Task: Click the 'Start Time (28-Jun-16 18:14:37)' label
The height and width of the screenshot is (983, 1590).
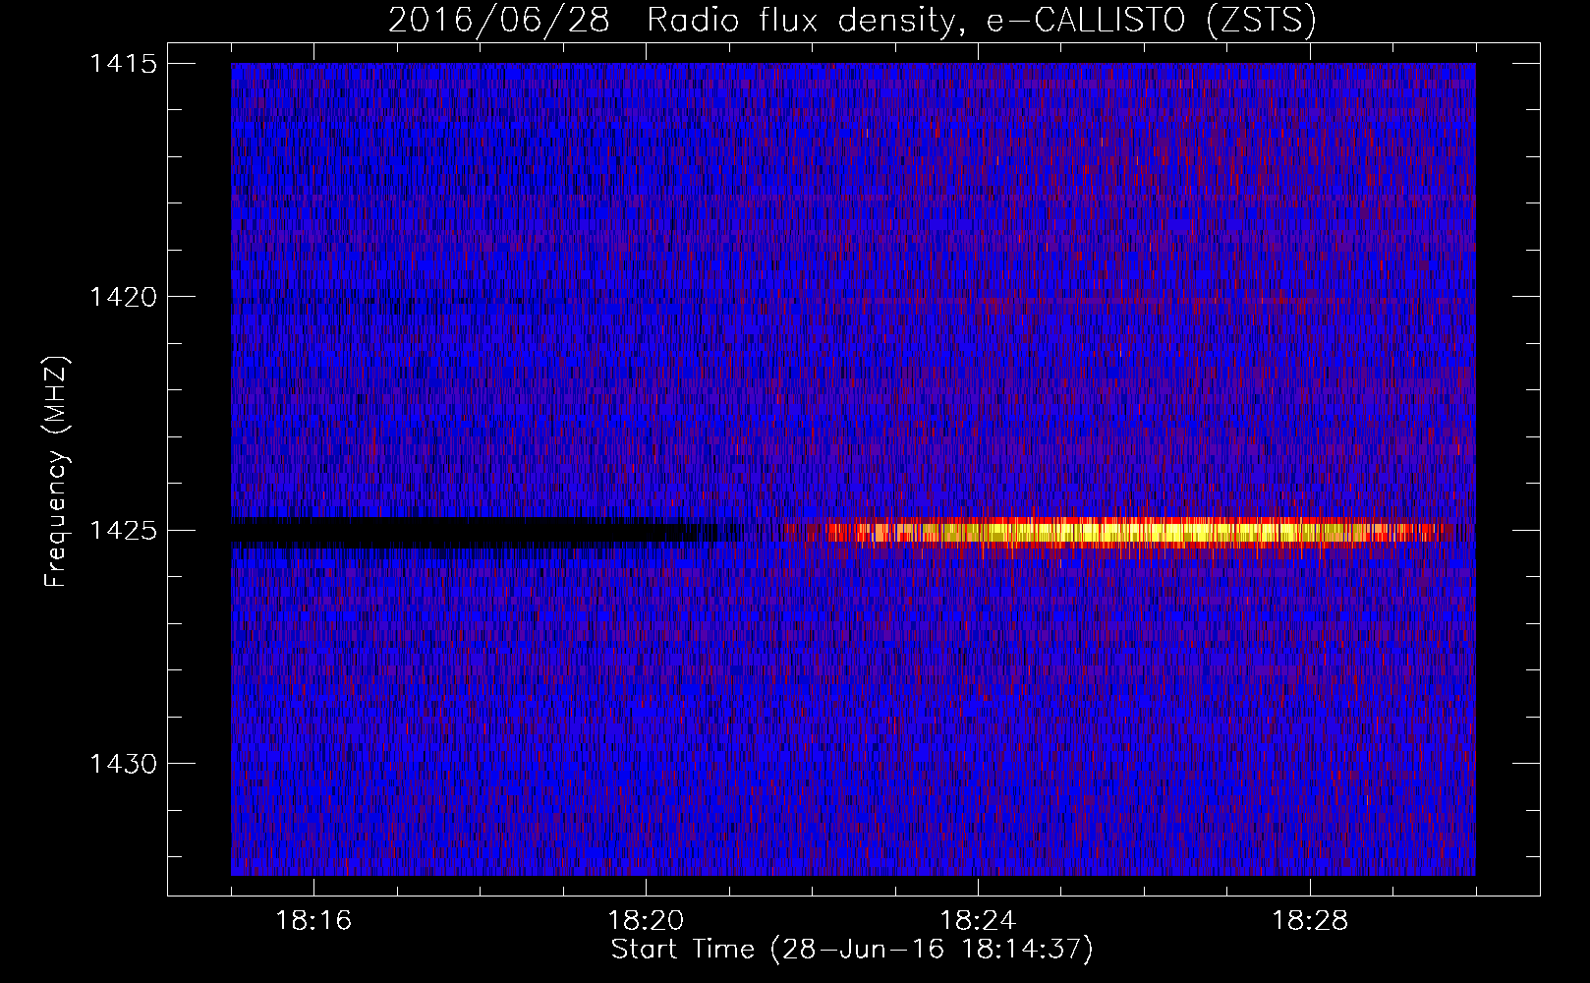Action: pos(852,950)
